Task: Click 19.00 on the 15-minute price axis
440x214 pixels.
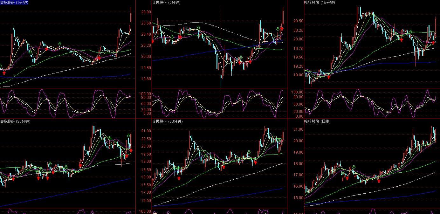Action: click(x=298, y=75)
